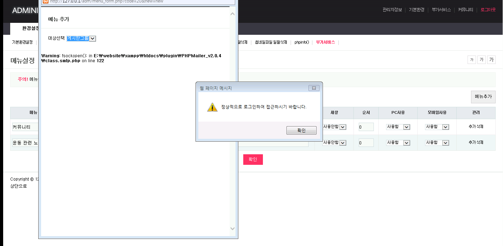This screenshot has width=503, height=246.
Task: Click the popup scrollbar up arrow
Action: [232, 14]
